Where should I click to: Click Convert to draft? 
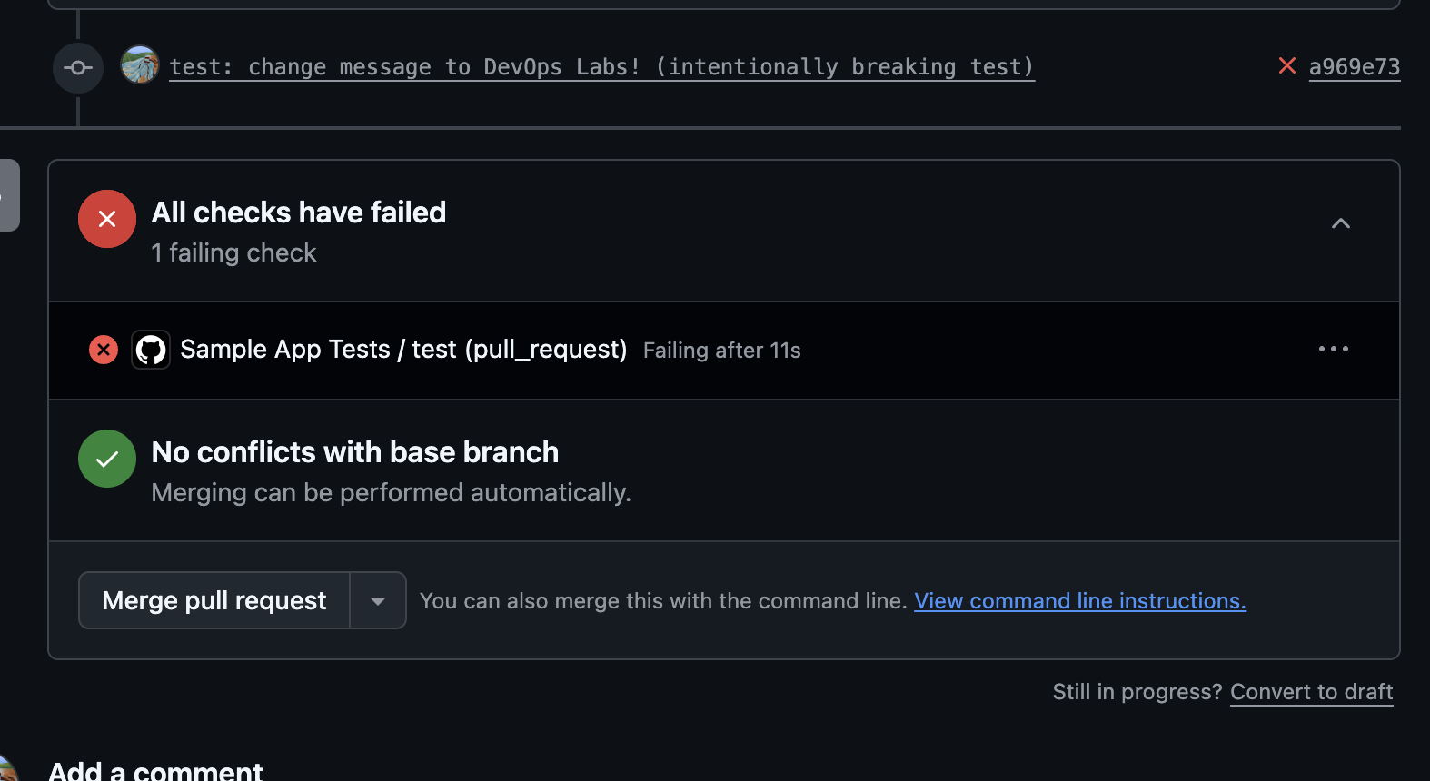(1311, 692)
